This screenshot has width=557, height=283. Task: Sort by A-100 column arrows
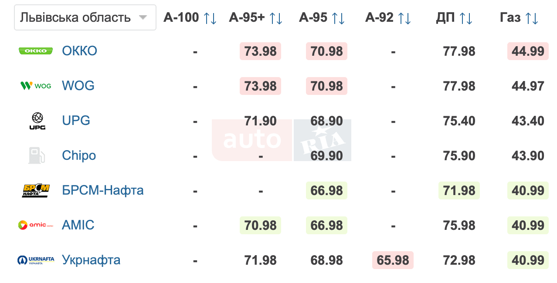[x=210, y=18]
